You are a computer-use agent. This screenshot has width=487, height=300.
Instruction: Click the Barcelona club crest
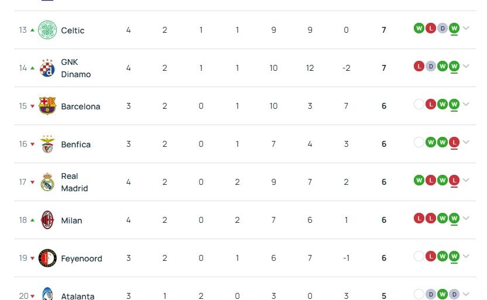pos(47,106)
